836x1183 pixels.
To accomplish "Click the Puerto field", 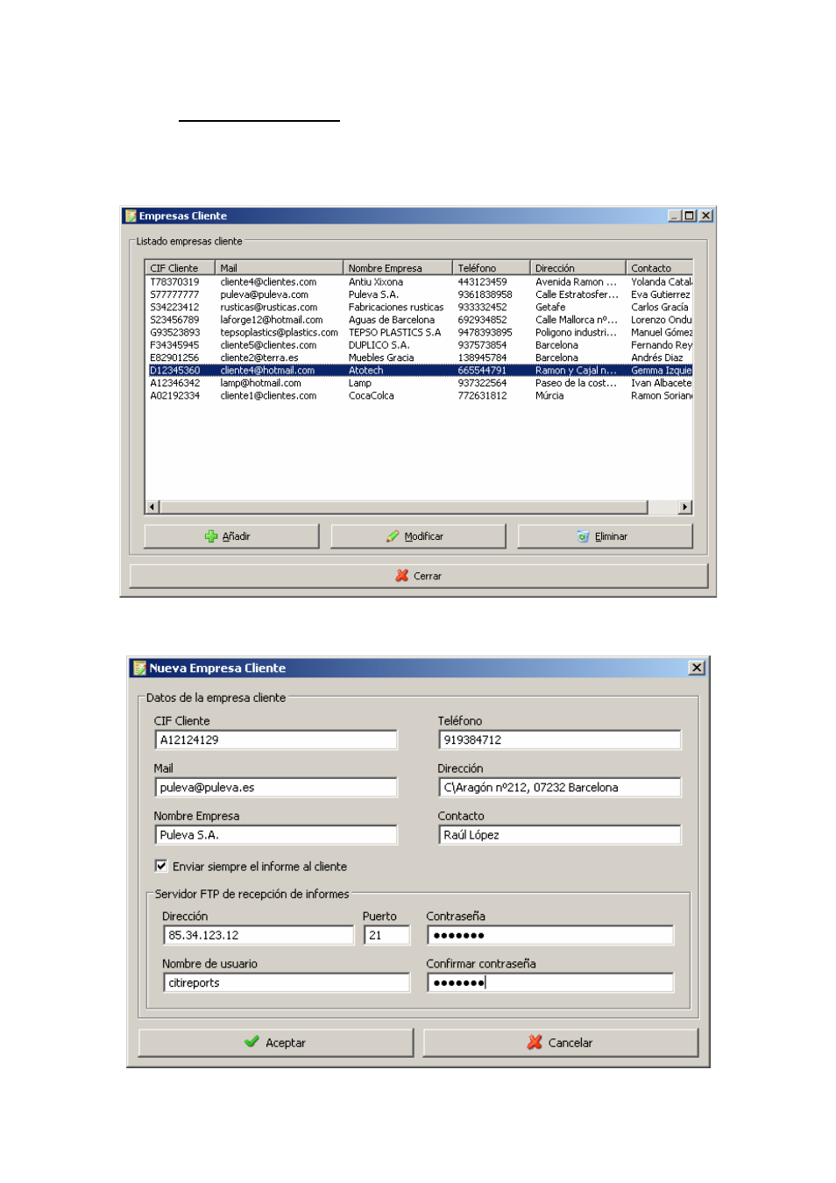I will point(387,935).
